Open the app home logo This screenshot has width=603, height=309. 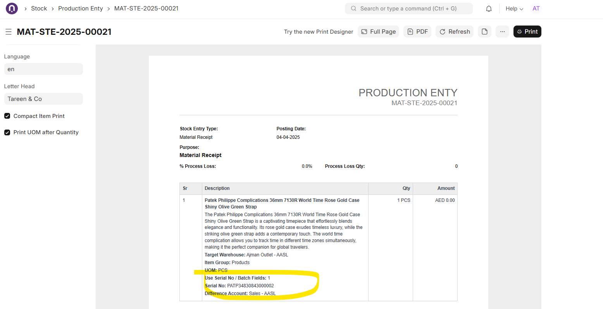pos(12,9)
